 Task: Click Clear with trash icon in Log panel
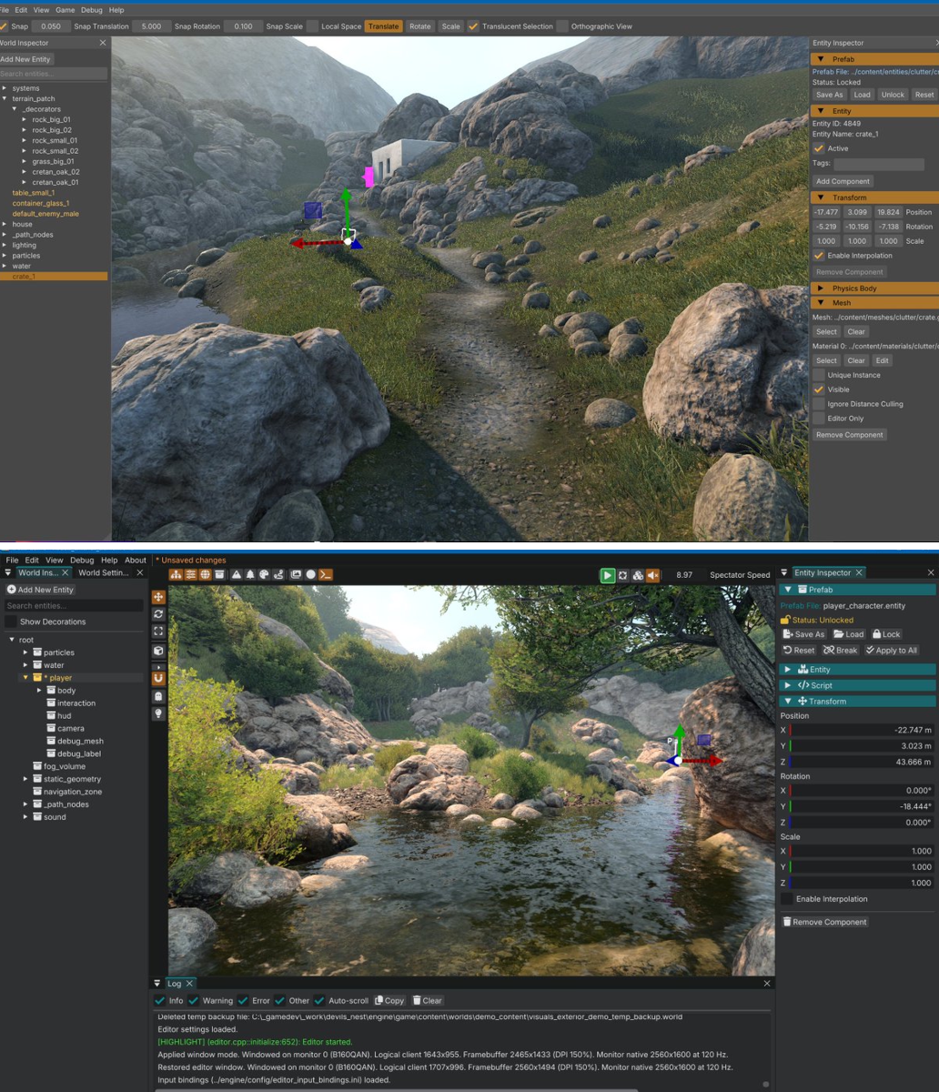tap(427, 1000)
